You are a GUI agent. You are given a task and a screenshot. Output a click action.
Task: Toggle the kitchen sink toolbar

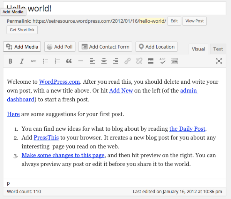(174, 61)
